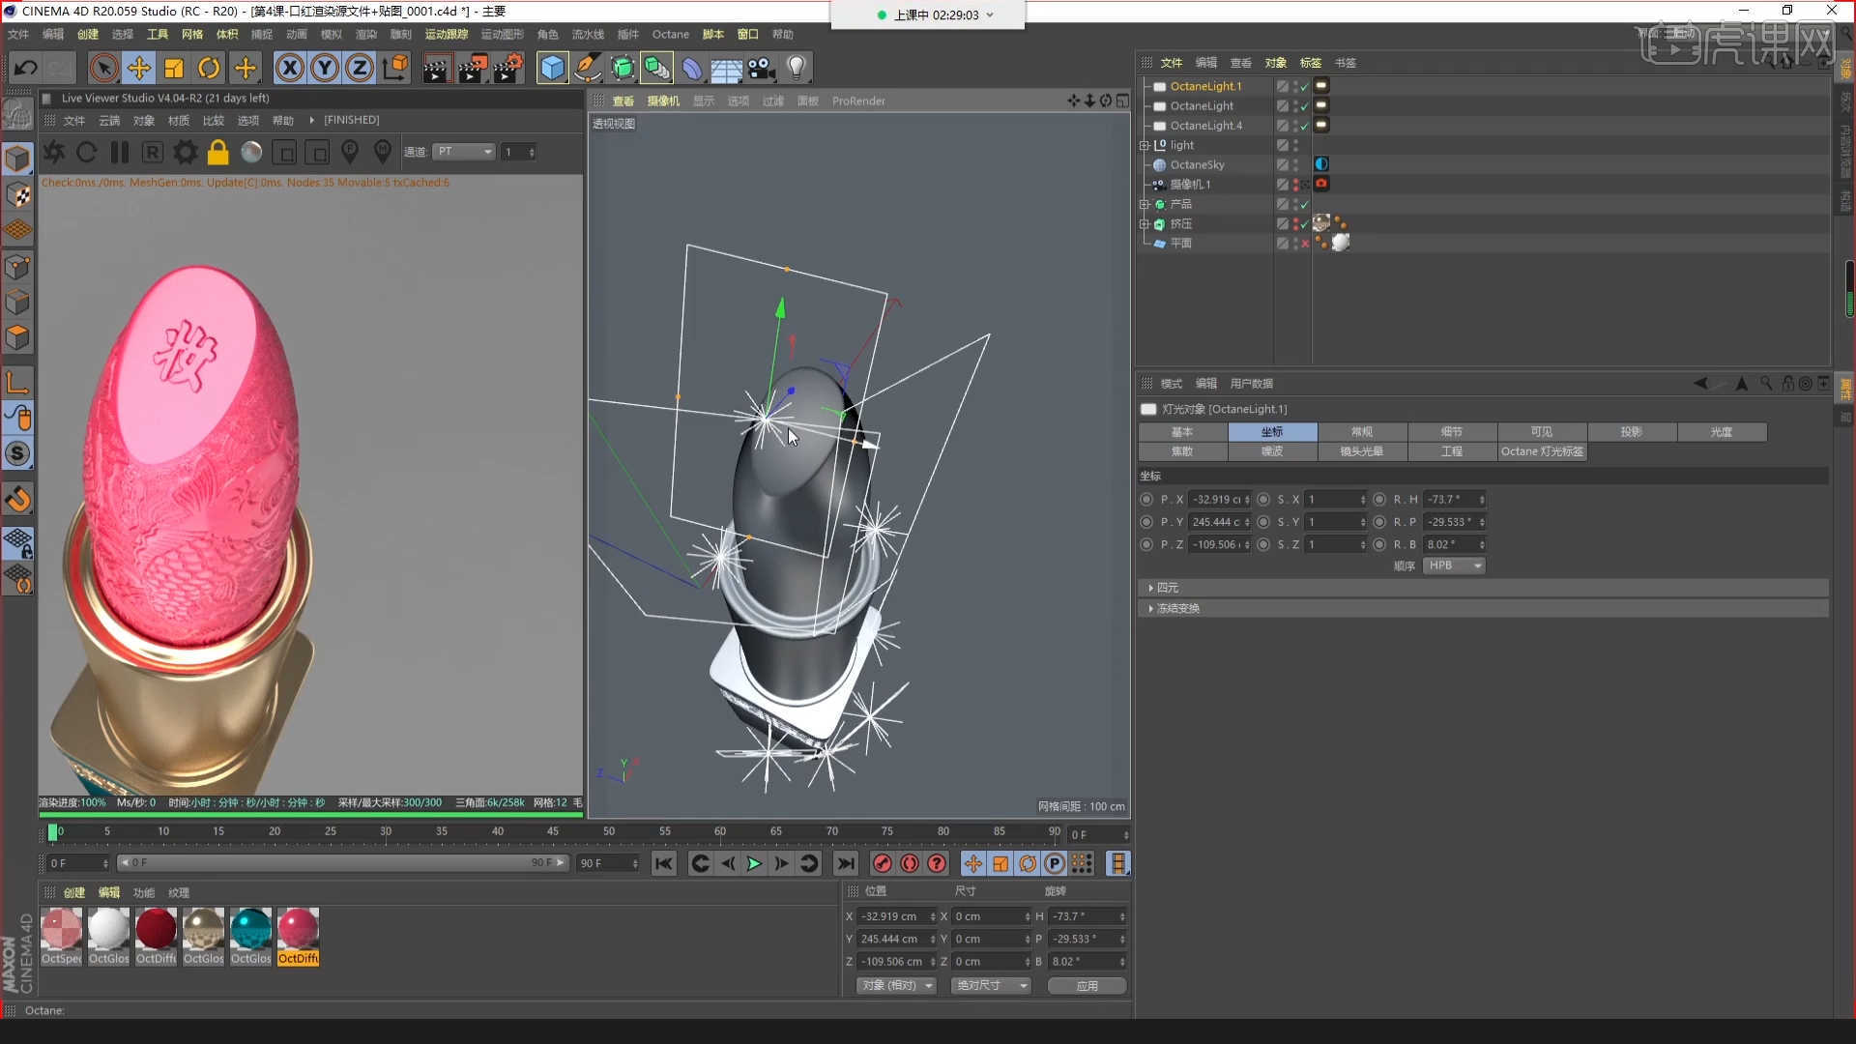Activate the Scale tool in top toolbar
The height and width of the screenshot is (1044, 1856).
tap(174, 68)
